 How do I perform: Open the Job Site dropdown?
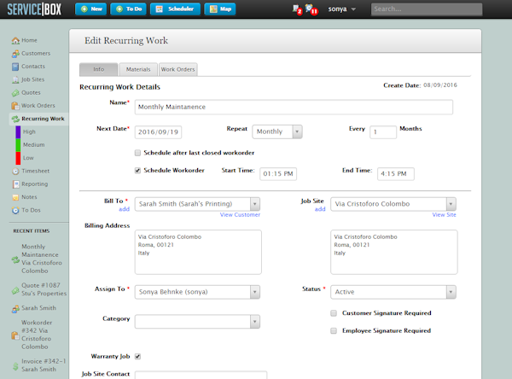coord(393,204)
